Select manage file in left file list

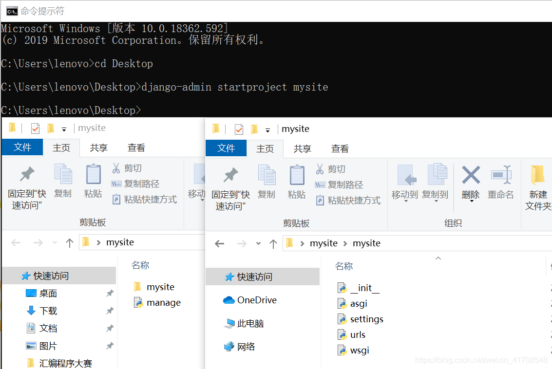(x=158, y=302)
